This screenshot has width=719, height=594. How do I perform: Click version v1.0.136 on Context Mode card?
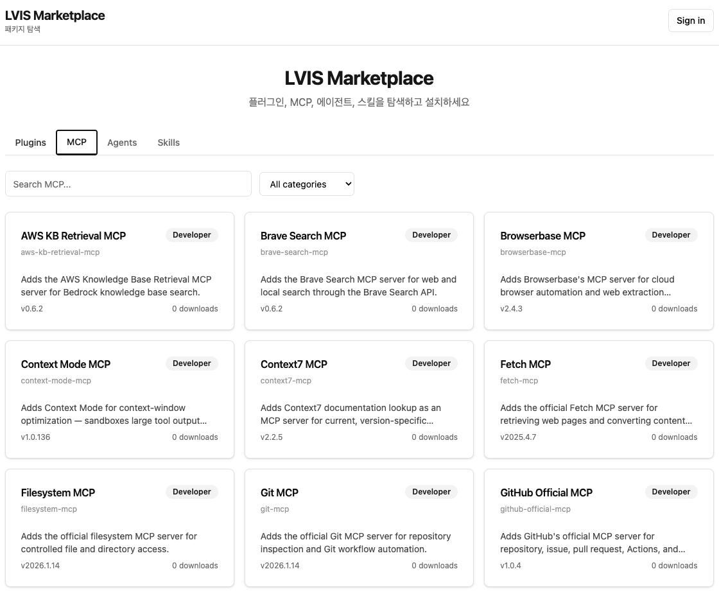[35, 437]
